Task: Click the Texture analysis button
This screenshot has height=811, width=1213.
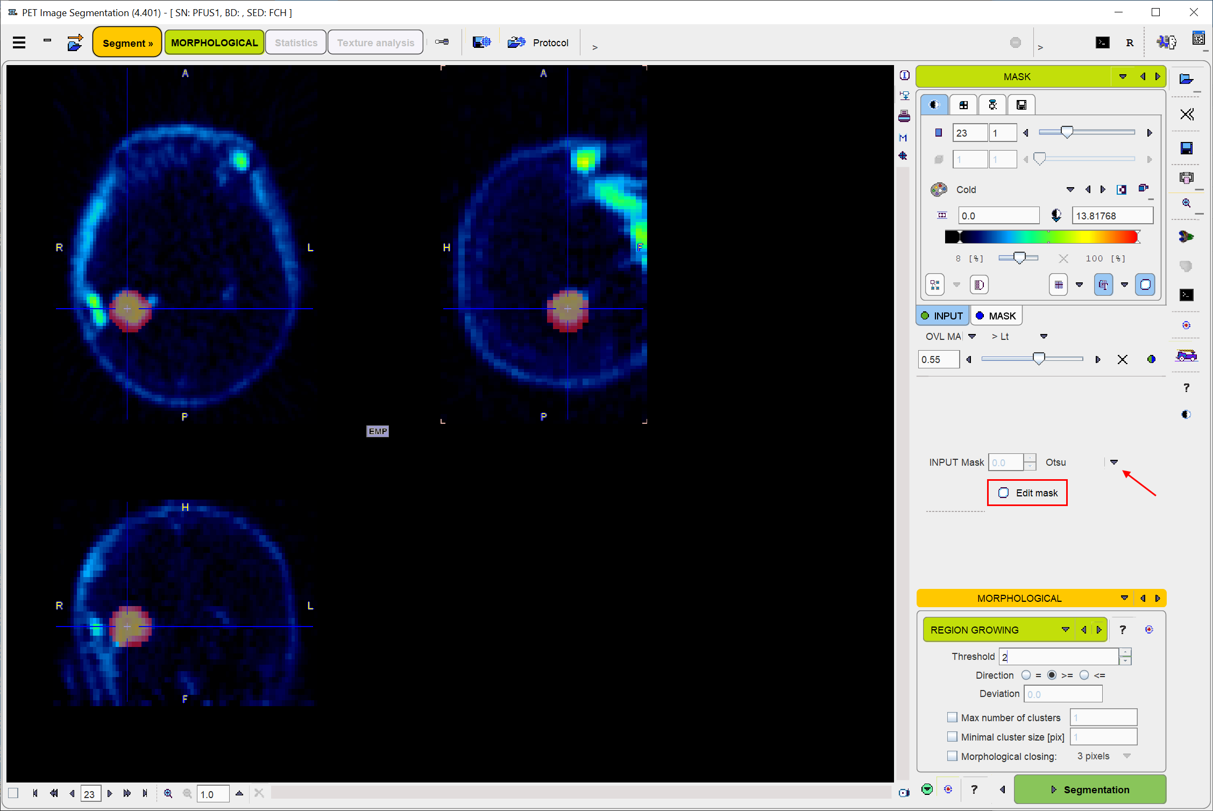Action: tap(375, 42)
